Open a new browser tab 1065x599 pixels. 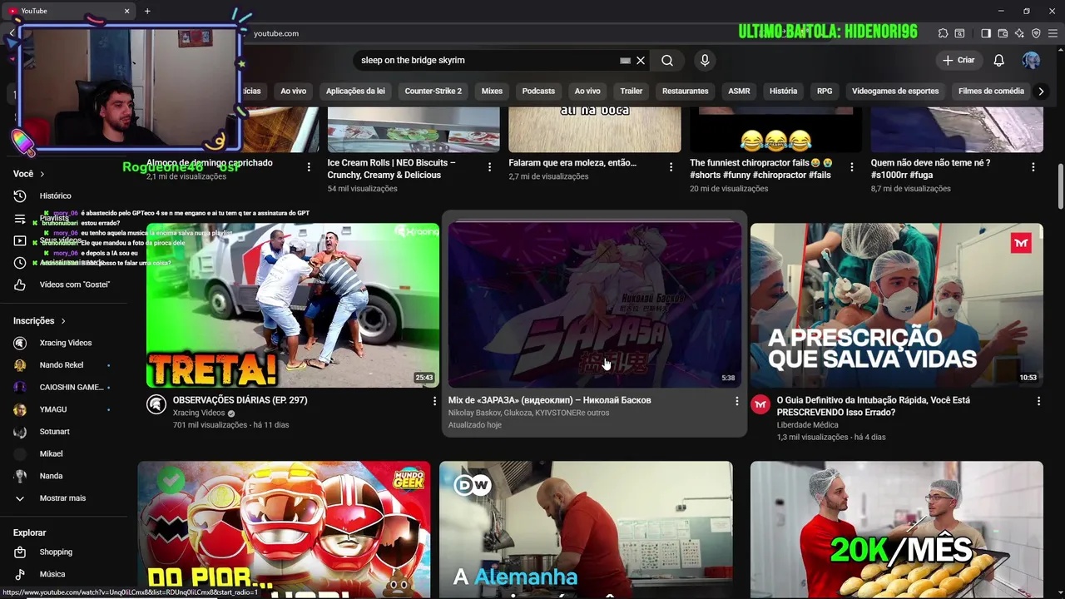click(x=147, y=11)
